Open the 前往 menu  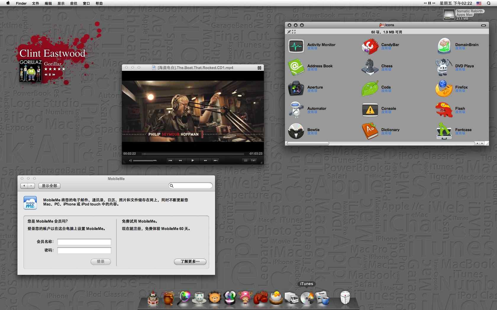74,3
